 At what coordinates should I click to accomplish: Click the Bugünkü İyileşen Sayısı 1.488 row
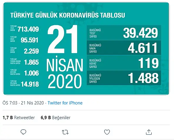coord(124,78)
